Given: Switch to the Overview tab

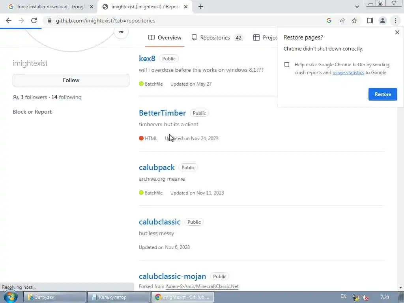Looking at the screenshot, I should 165,37.
